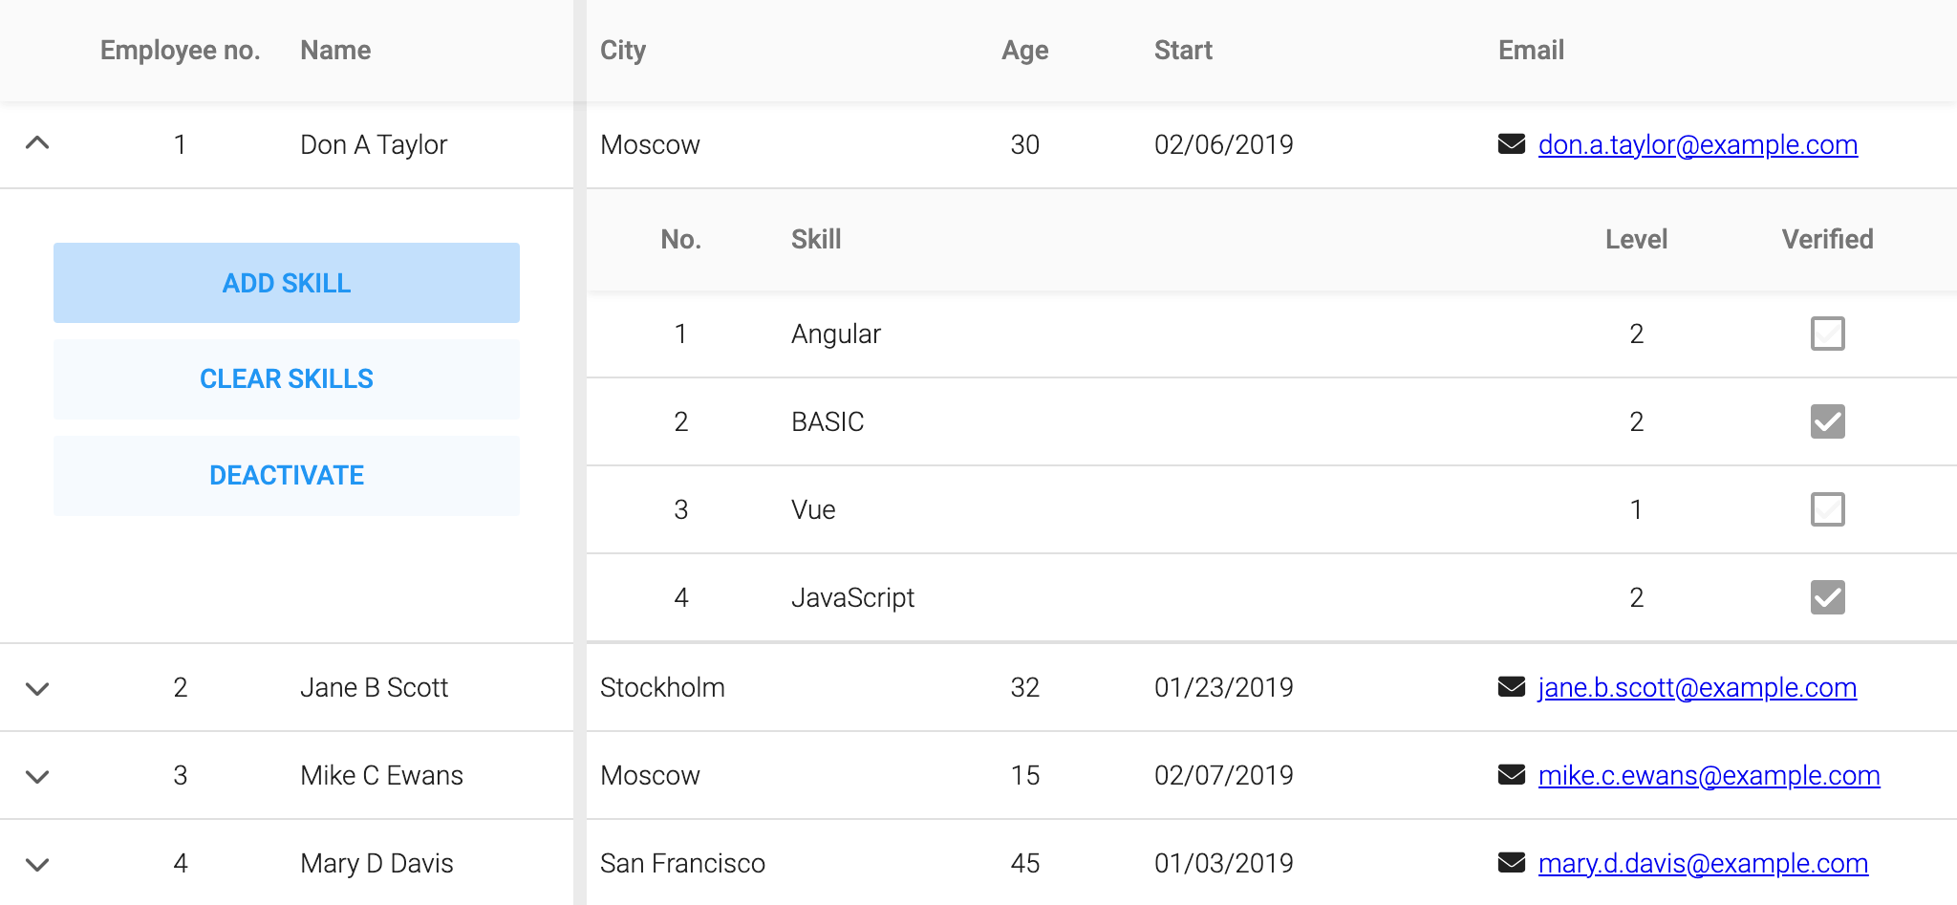Expand Mary D Davis' row details
This screenshot has height=905, width=1957.
pyautogui.click(x=37, y=864)
